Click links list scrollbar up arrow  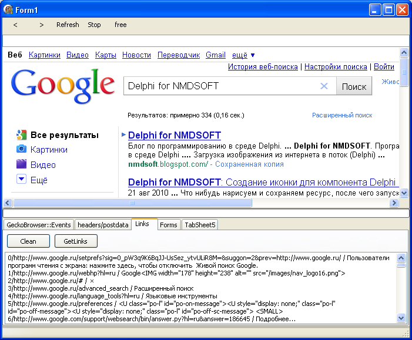[x=401, y=258]
